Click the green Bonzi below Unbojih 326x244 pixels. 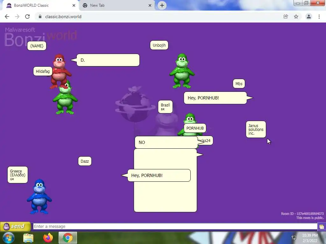coord(182,71)
